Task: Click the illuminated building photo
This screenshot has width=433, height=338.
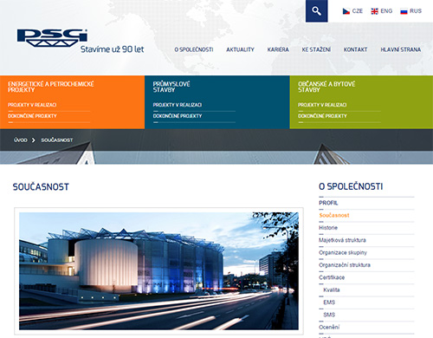Action: click(x=158, y=271)
